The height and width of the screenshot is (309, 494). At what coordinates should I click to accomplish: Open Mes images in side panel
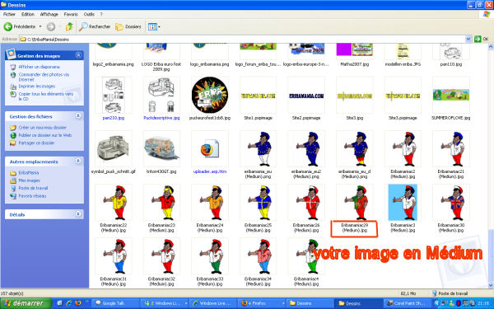pyautogui.click(x=29, y=180)
